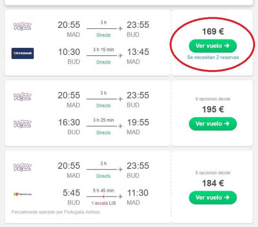Click the 13:45 MAD arrival time

pos(138,52)
